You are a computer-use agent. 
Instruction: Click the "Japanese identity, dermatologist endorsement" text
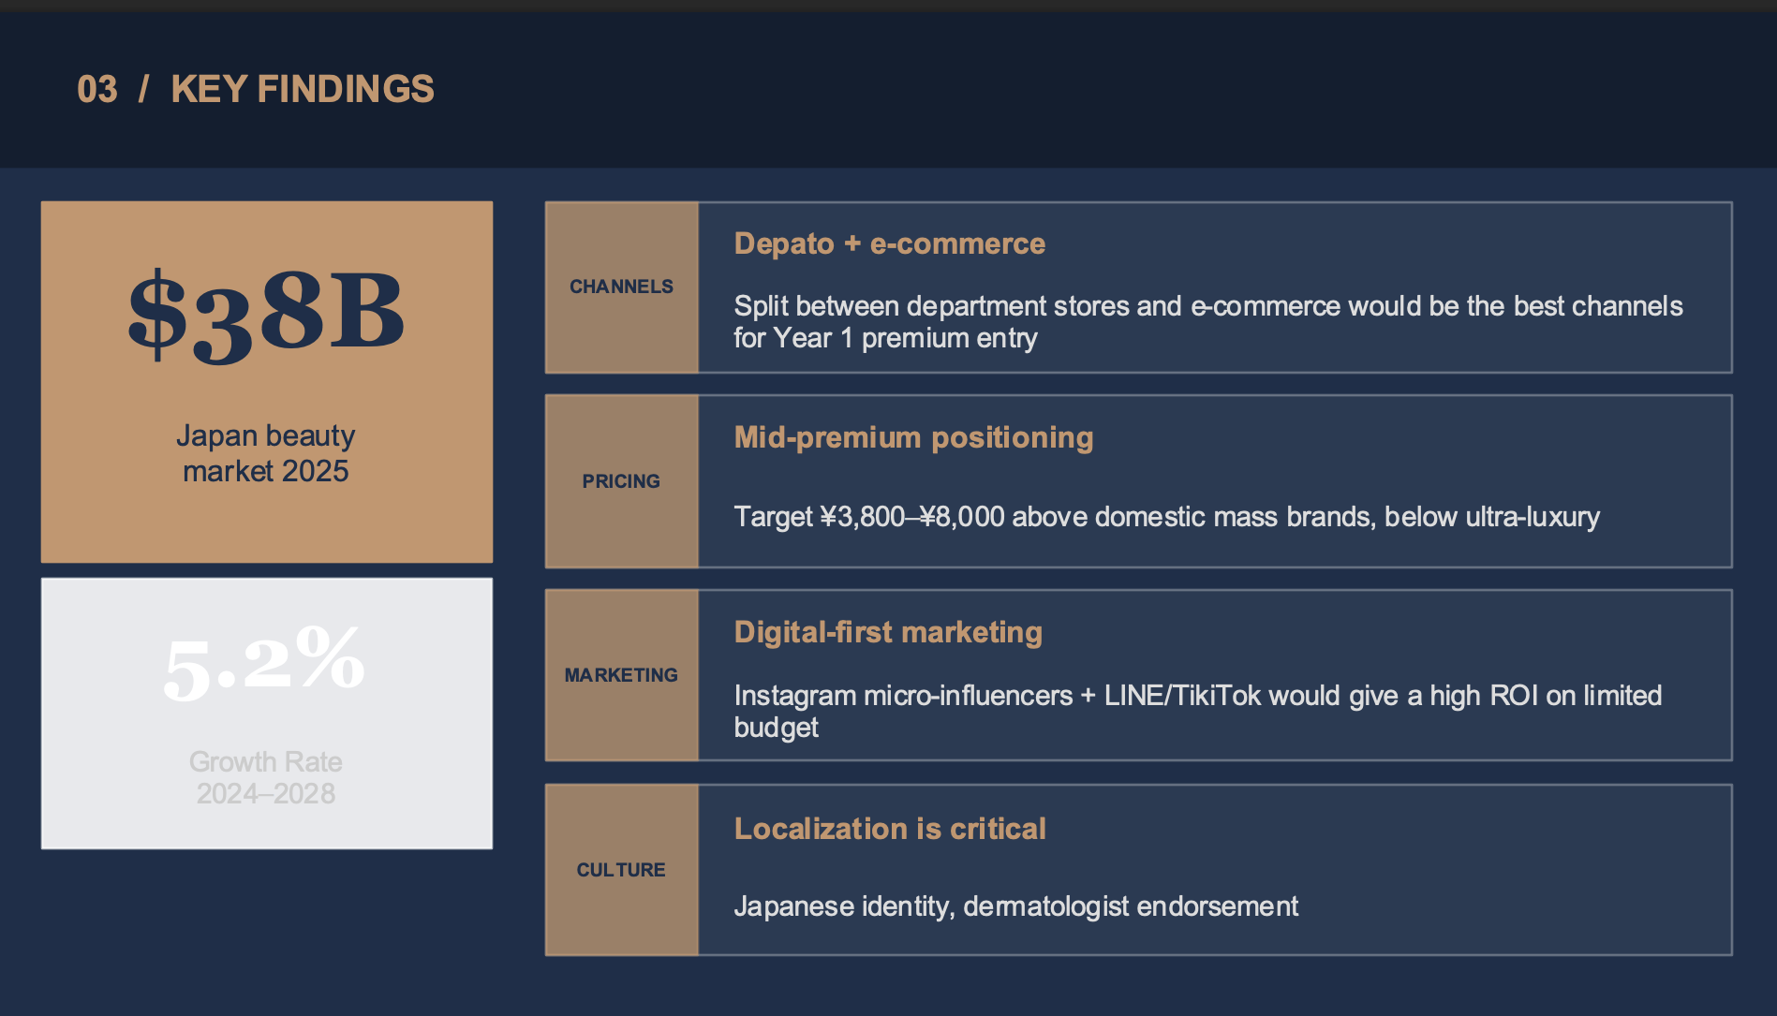tap(1016, 906)
